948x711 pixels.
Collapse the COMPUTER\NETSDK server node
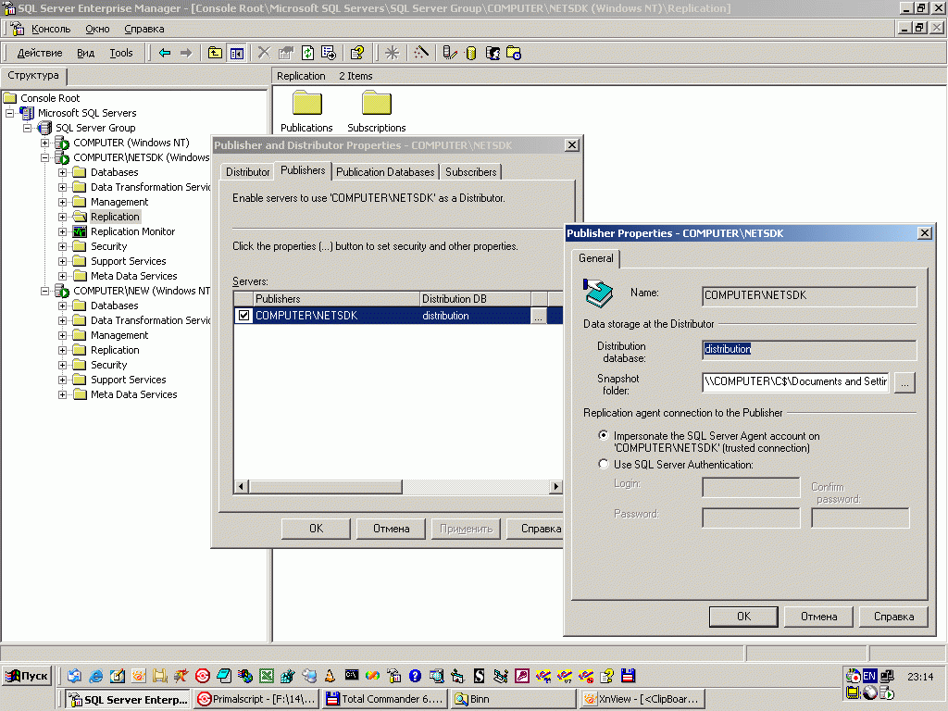[44, 157]
